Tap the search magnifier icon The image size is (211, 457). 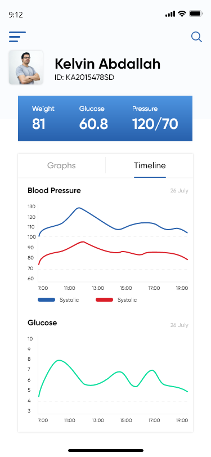pyautogui.click(x=196, y=37)
